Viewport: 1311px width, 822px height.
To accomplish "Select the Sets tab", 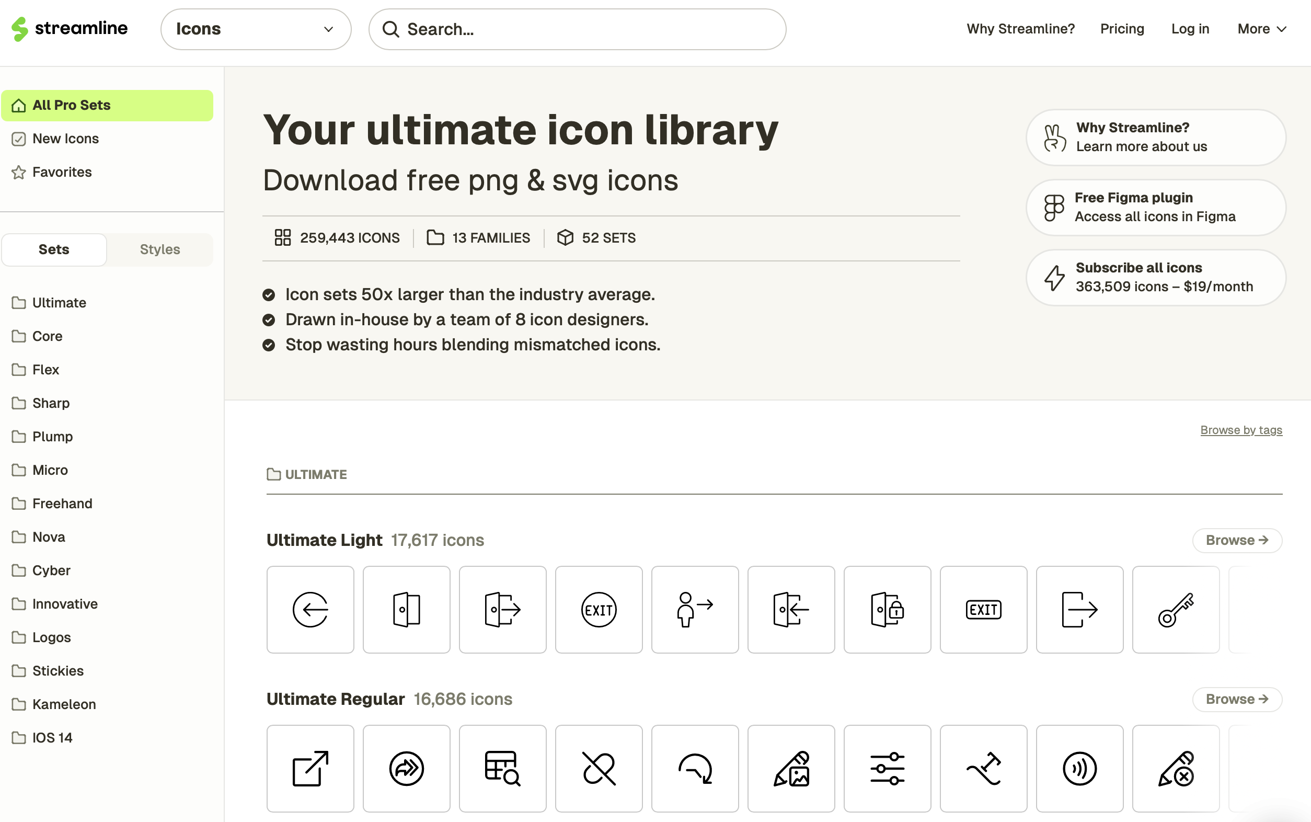I will tap(54, 249).
